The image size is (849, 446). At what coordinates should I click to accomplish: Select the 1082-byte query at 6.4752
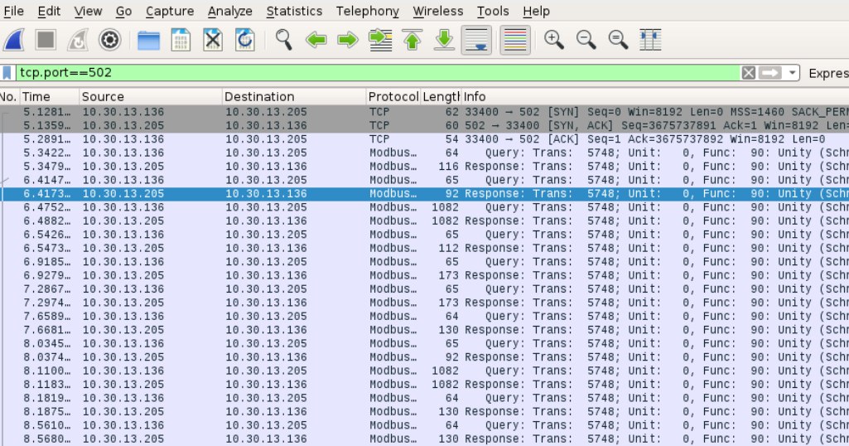point(424,207)
